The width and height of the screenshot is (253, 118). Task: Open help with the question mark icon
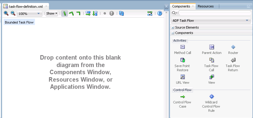160,13
